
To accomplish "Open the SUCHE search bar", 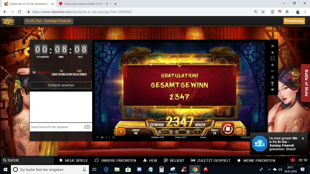I will (x=27, y=160).
